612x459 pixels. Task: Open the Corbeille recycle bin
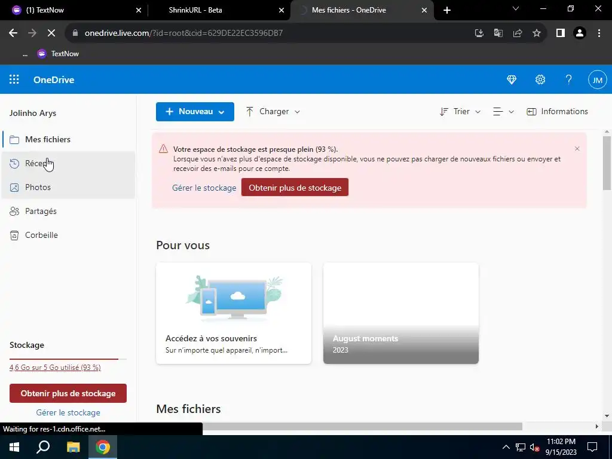(68, 235)
